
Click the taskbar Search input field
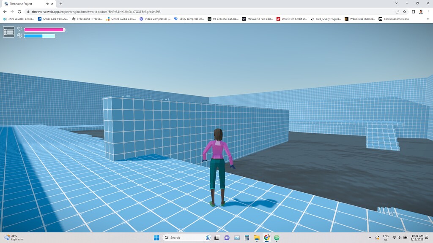click(182, 238)
